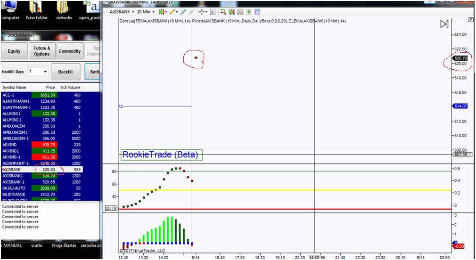Select the BAJFINANCE symbol row

point(41,195)
